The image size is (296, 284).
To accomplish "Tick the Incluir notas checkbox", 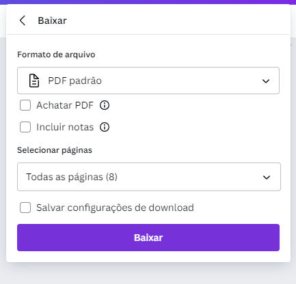I will [25, 127].
